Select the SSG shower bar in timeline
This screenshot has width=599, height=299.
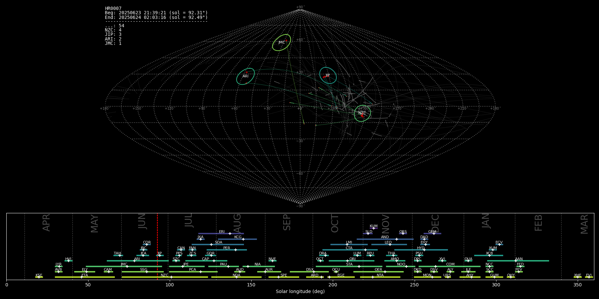(143, 272)
